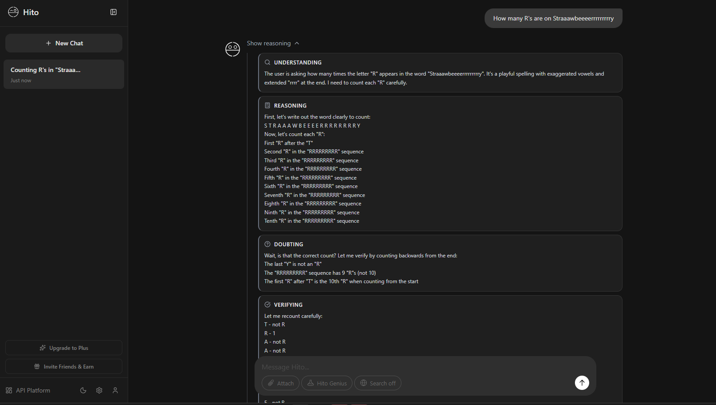Click the REASONING document icon

pyautogui.click(x=267, y=105)
